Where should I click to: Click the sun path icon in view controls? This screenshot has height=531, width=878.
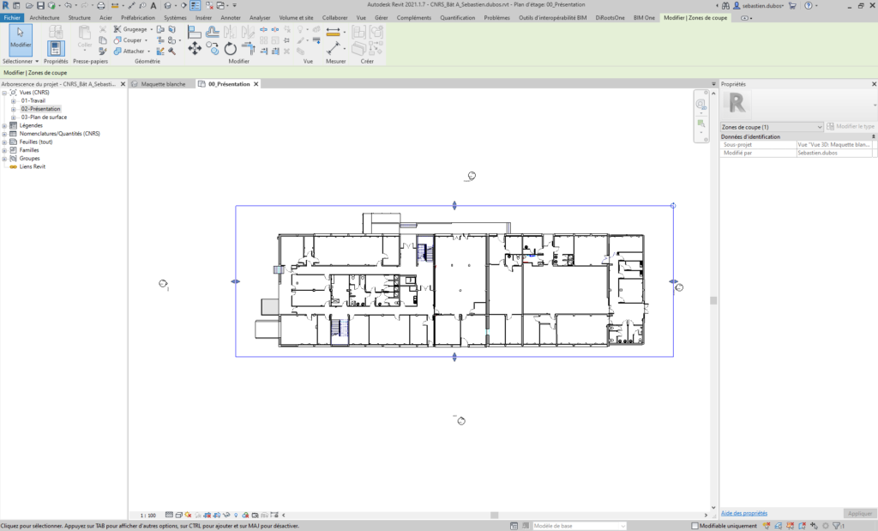pos(188,515)
